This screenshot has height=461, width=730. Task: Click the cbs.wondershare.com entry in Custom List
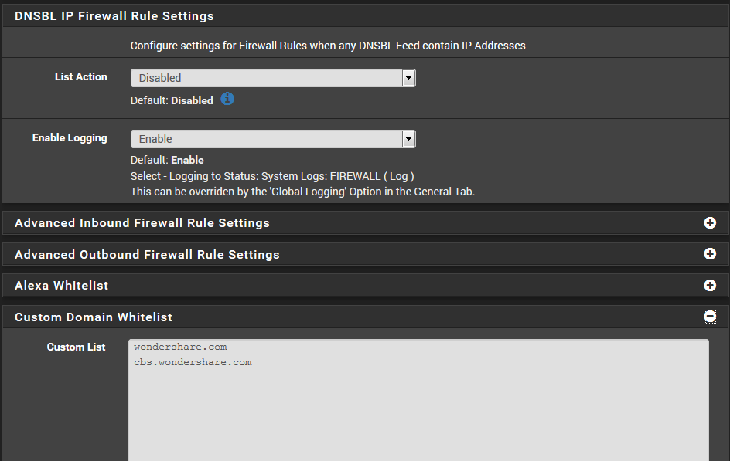tap(193, 362)
